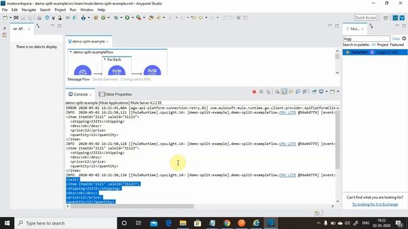Open the dropdown arrow beside the Run icon
Viewport: 408px width, 229px height.
tap(133, 18)
